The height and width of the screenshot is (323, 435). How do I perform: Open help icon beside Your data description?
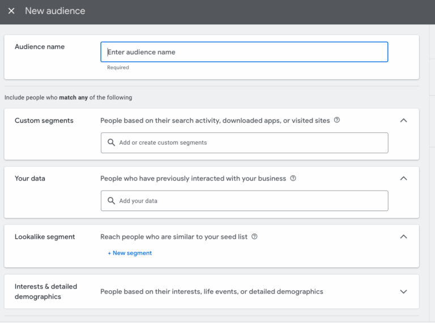[293, 178]
